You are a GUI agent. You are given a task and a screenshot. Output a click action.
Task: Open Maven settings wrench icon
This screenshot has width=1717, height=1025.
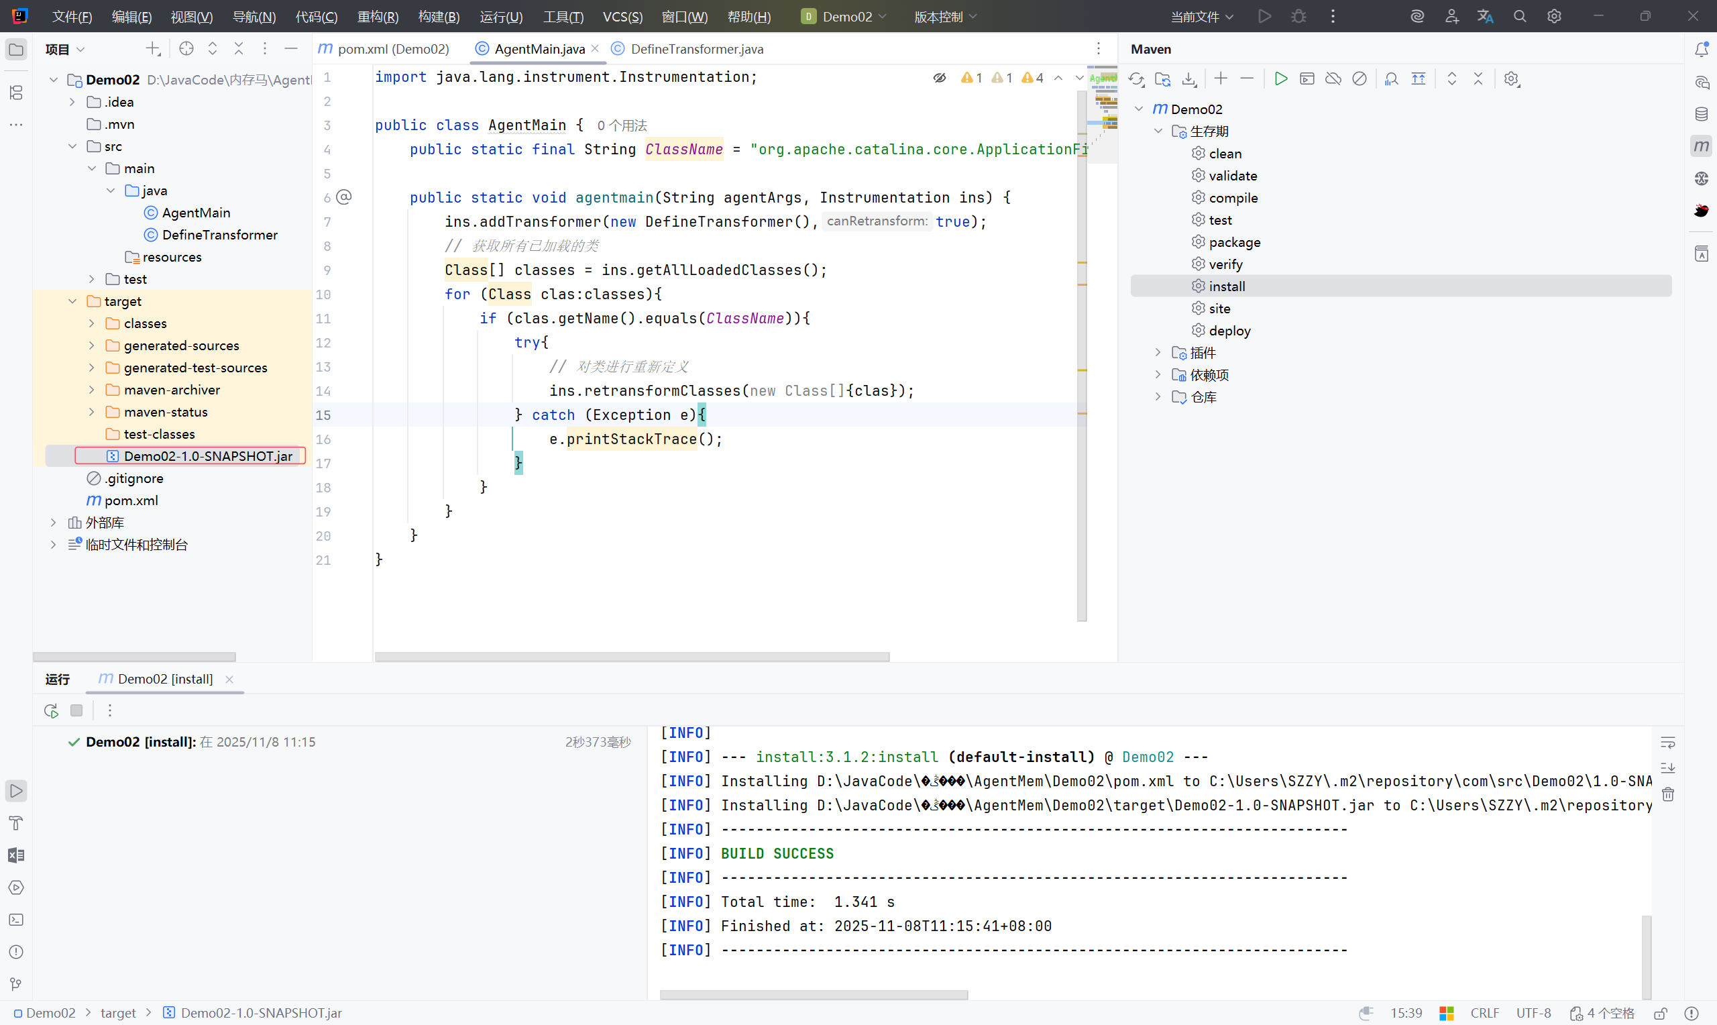point(1511,78)
